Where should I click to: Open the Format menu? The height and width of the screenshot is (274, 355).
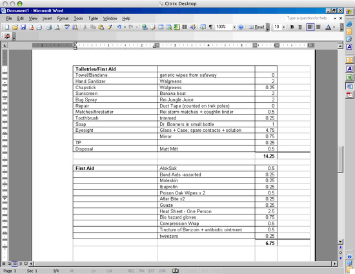(63, 18)
